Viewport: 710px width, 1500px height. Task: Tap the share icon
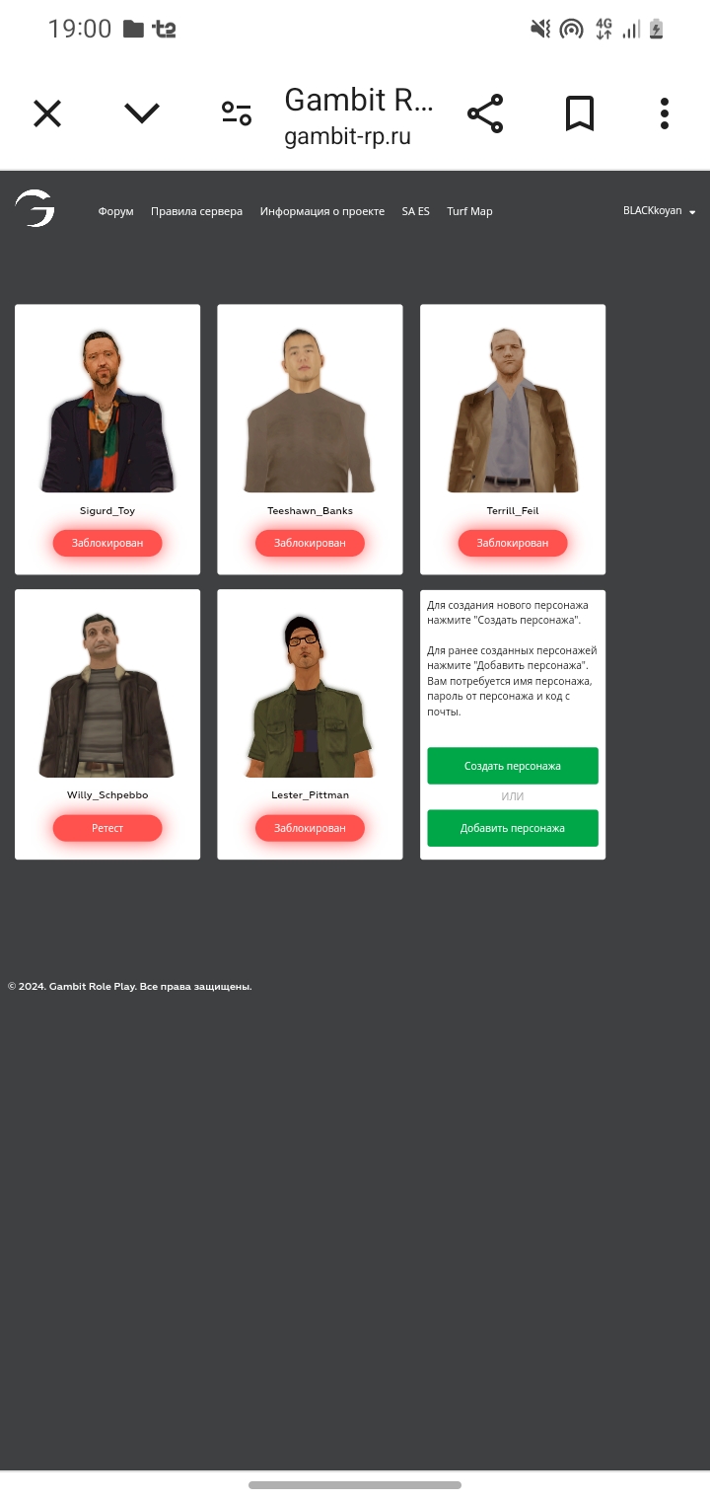tap(485, 113)
